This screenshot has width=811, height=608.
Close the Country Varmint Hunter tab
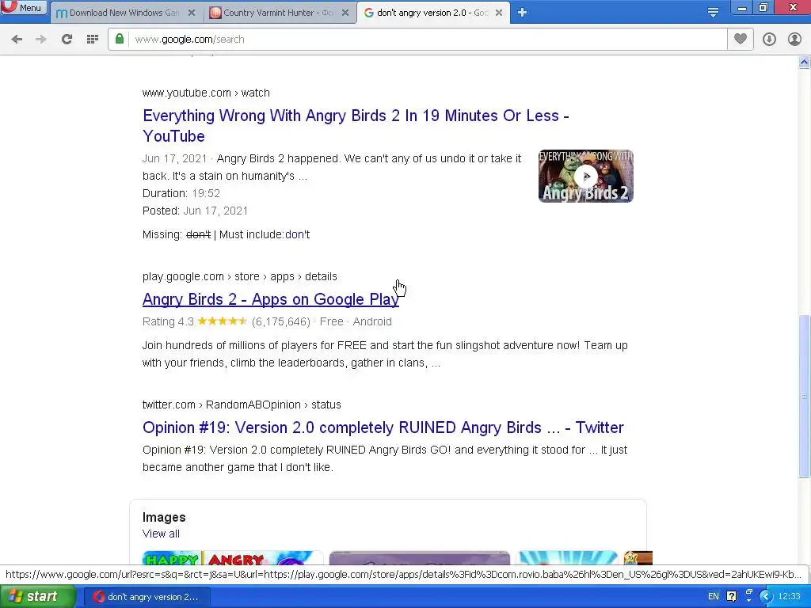(345, 13)
